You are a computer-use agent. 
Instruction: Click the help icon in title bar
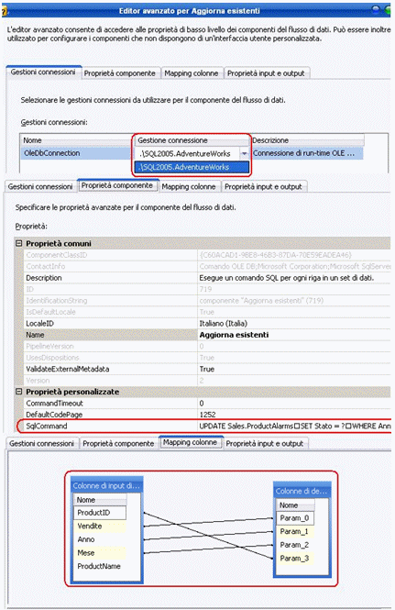click(4, 10)
